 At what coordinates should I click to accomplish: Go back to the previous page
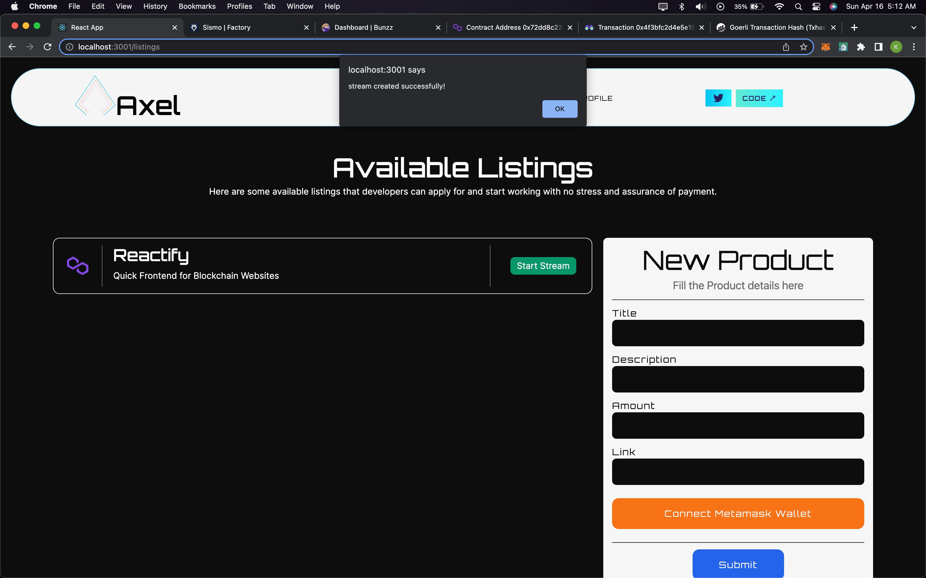coord(12,47)
